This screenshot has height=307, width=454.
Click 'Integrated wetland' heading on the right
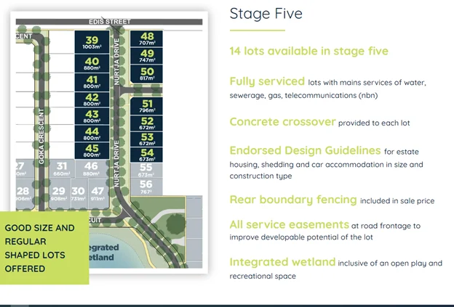[x=282, y=262]
